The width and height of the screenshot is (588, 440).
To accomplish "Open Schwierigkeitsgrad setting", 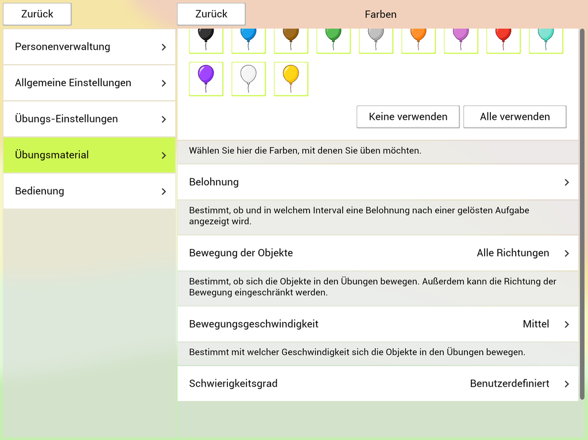I will tap(378, 384).
